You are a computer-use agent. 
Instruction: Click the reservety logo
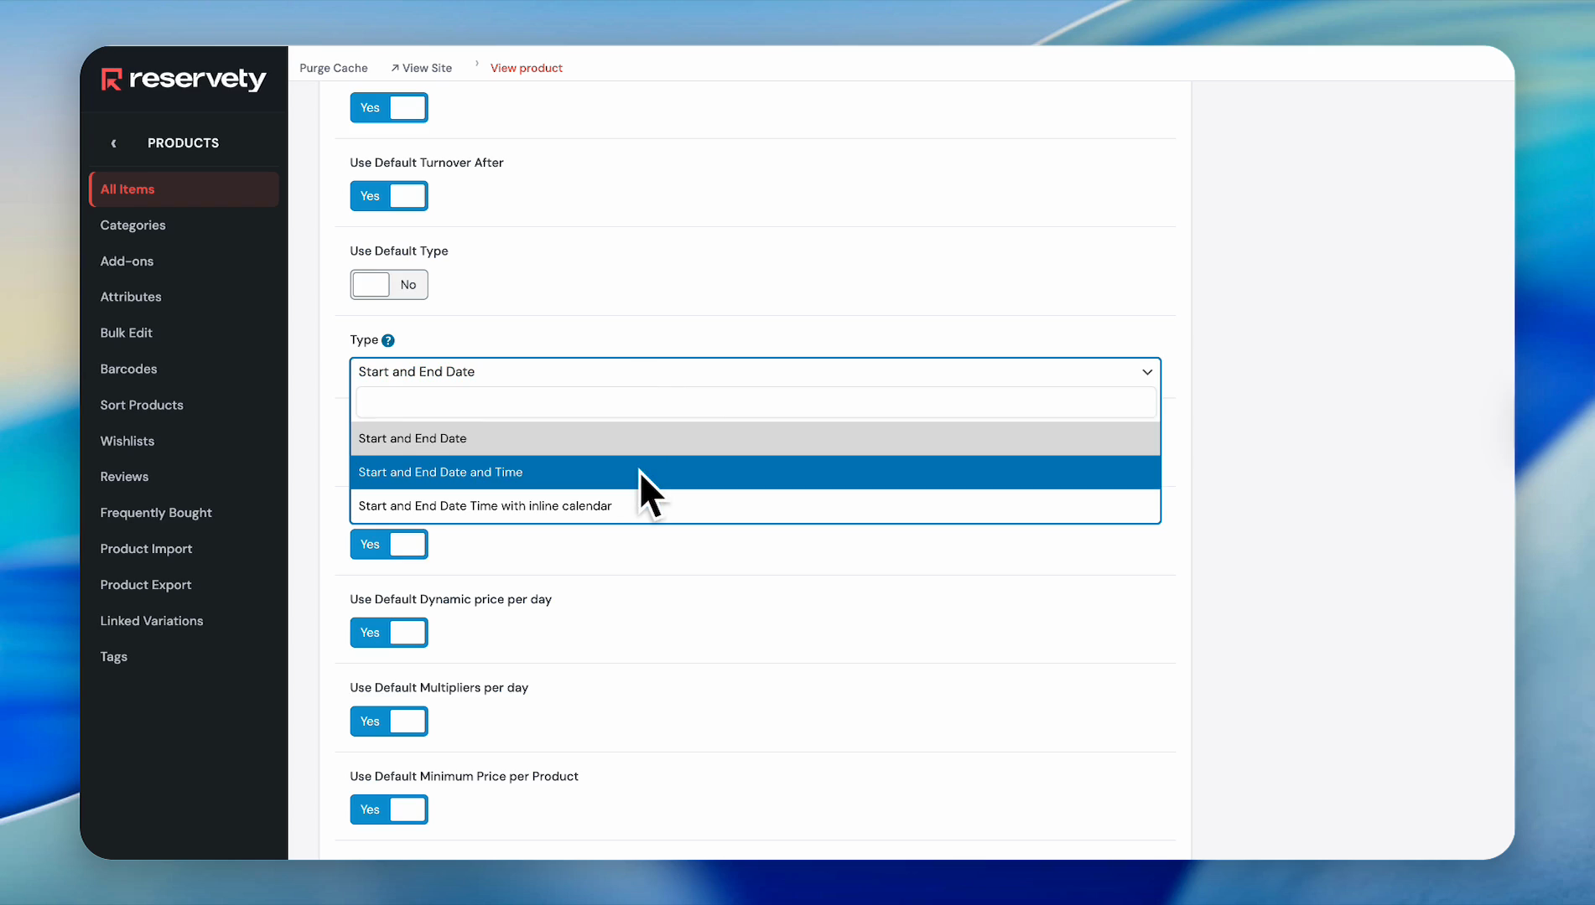pyautogui.click(x=184, y=79)
